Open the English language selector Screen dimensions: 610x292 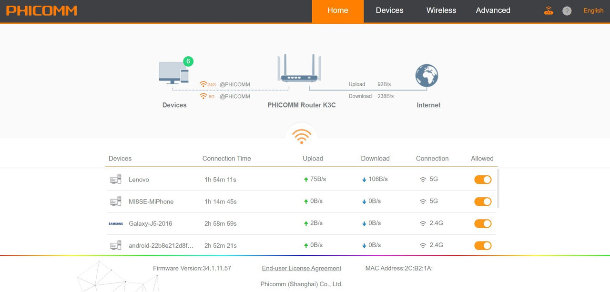pos(593,10)
